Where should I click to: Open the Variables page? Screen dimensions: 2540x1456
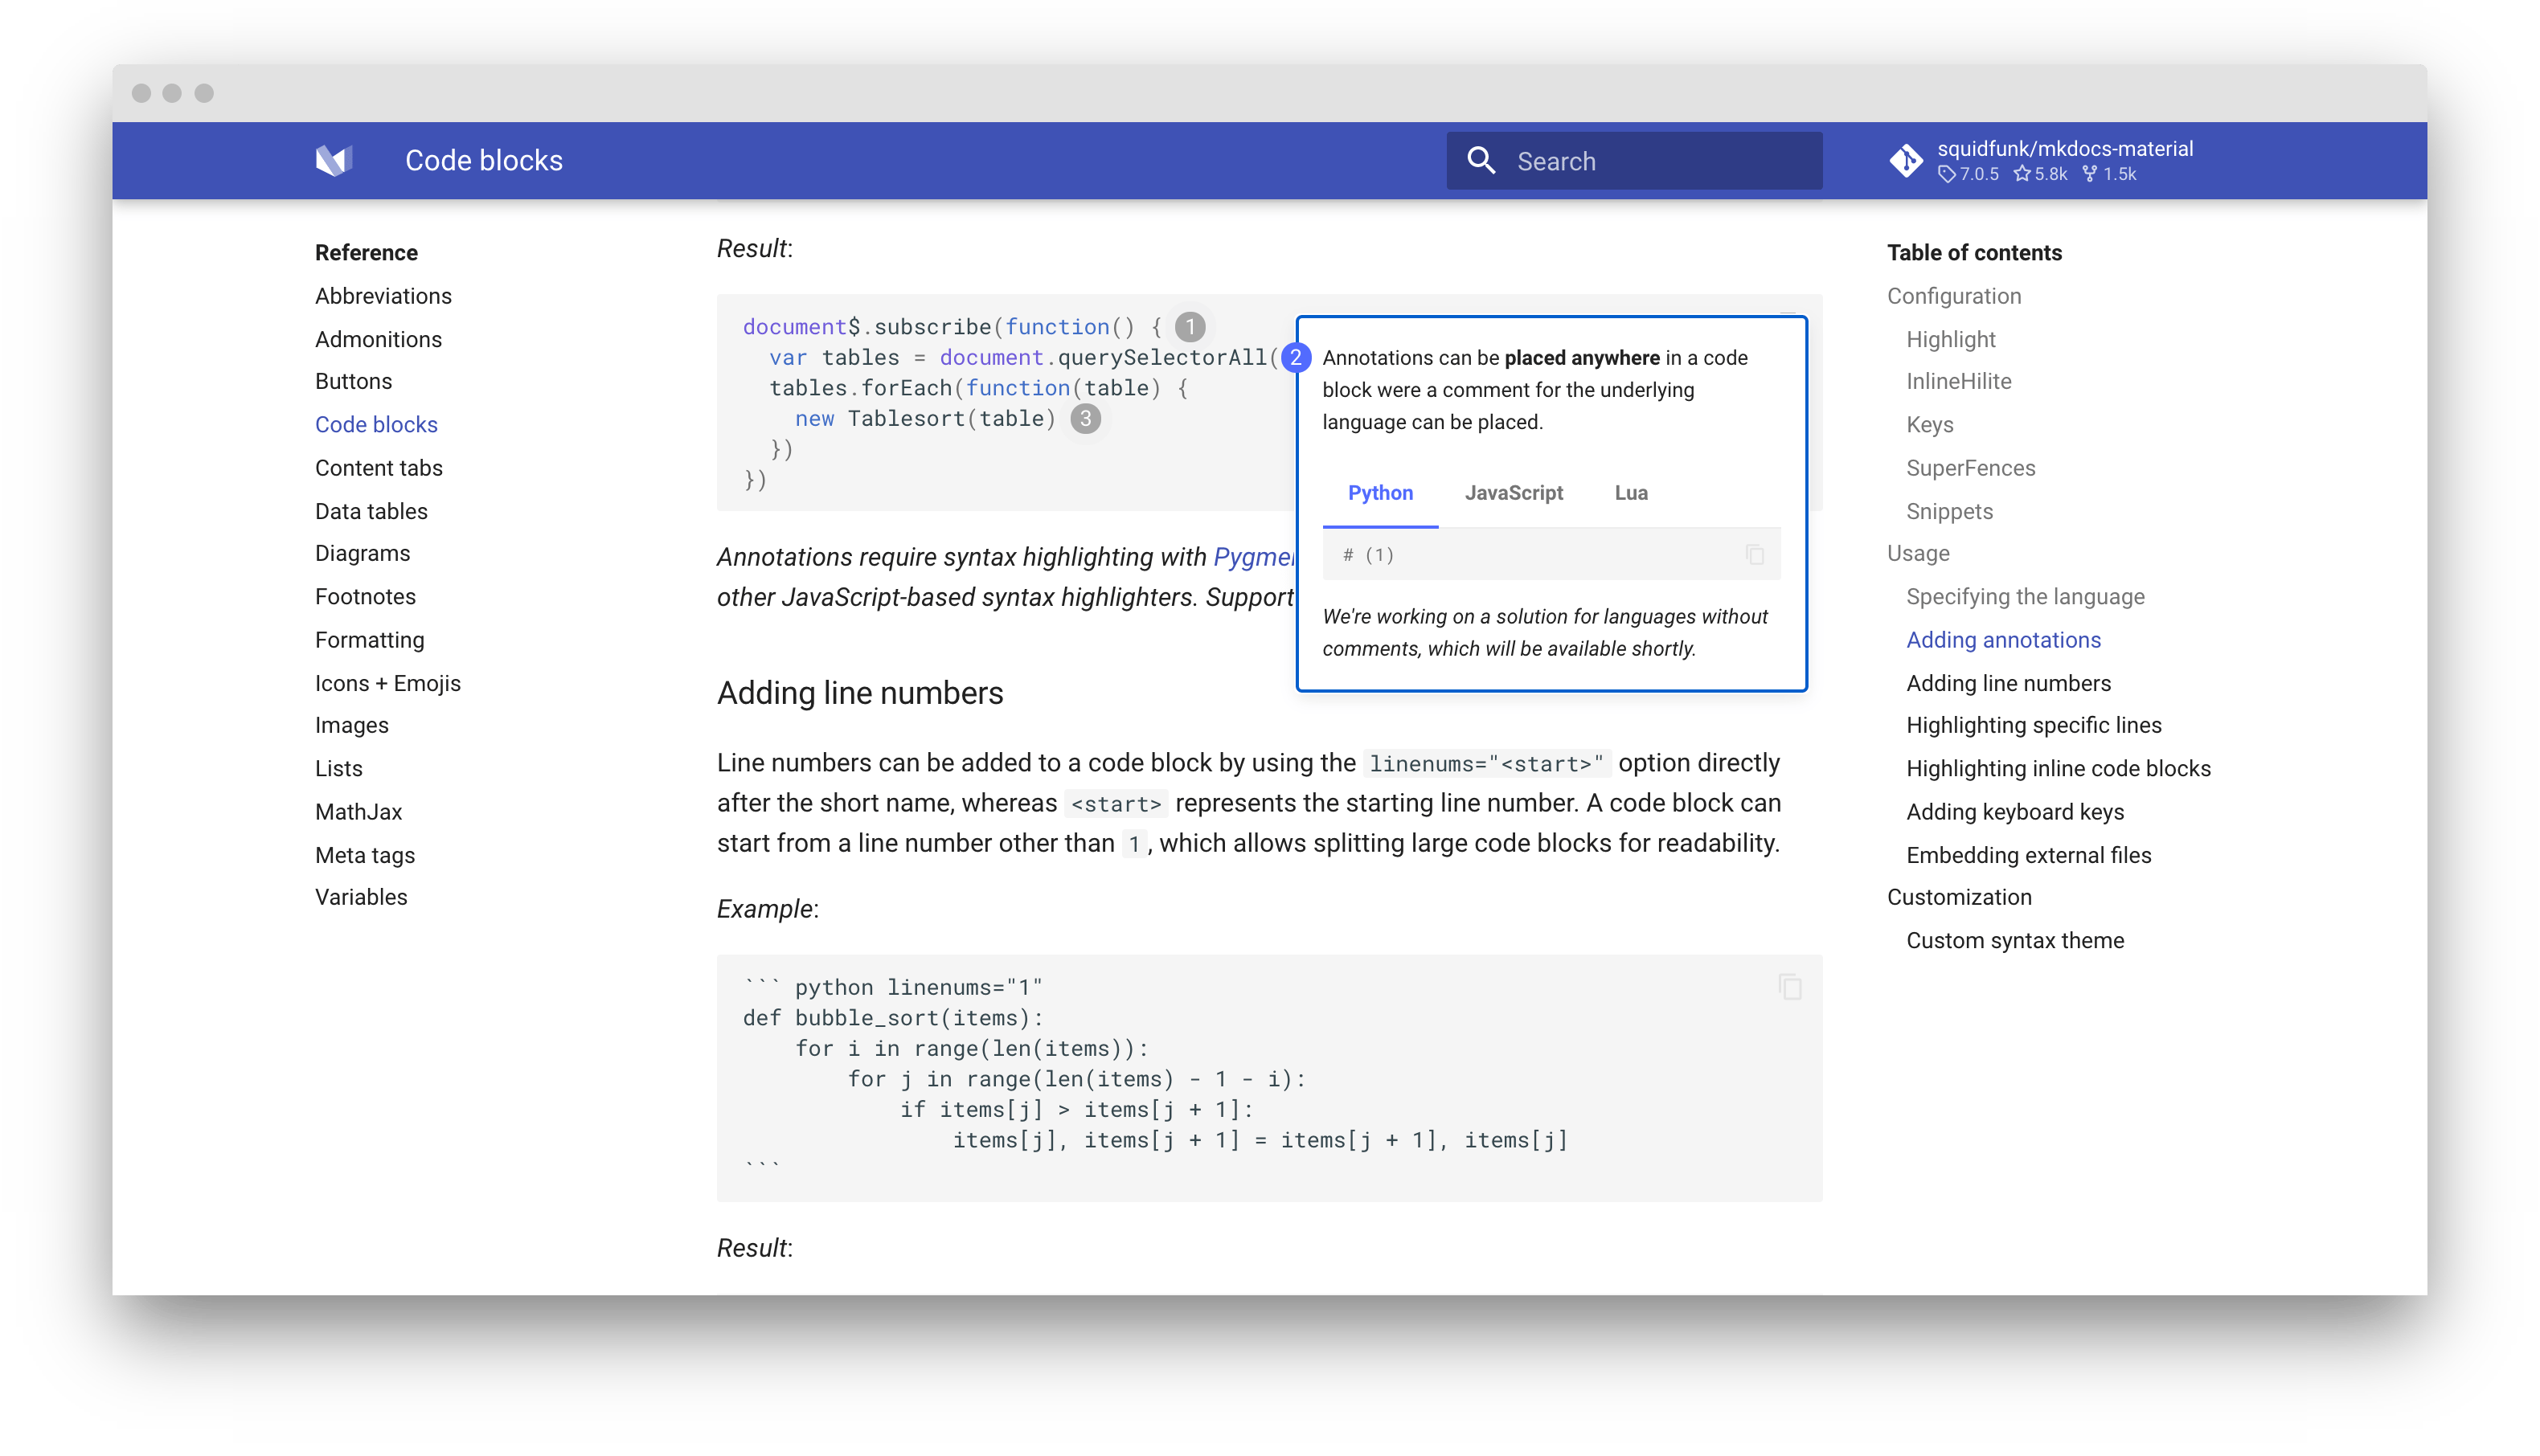pyautogui.click(x=361, y=897)
